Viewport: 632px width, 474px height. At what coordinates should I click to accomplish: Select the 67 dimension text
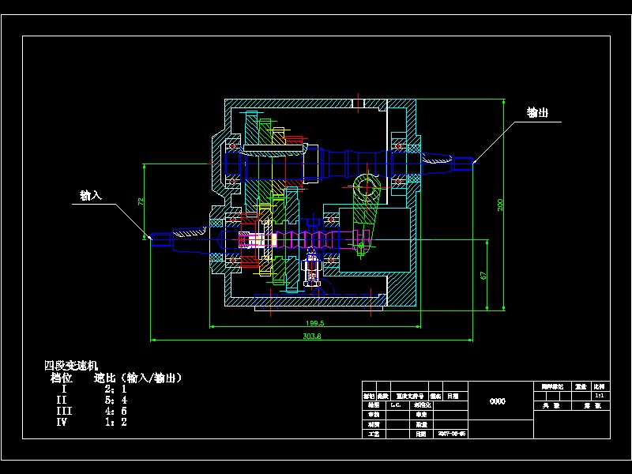click(483, 275)
